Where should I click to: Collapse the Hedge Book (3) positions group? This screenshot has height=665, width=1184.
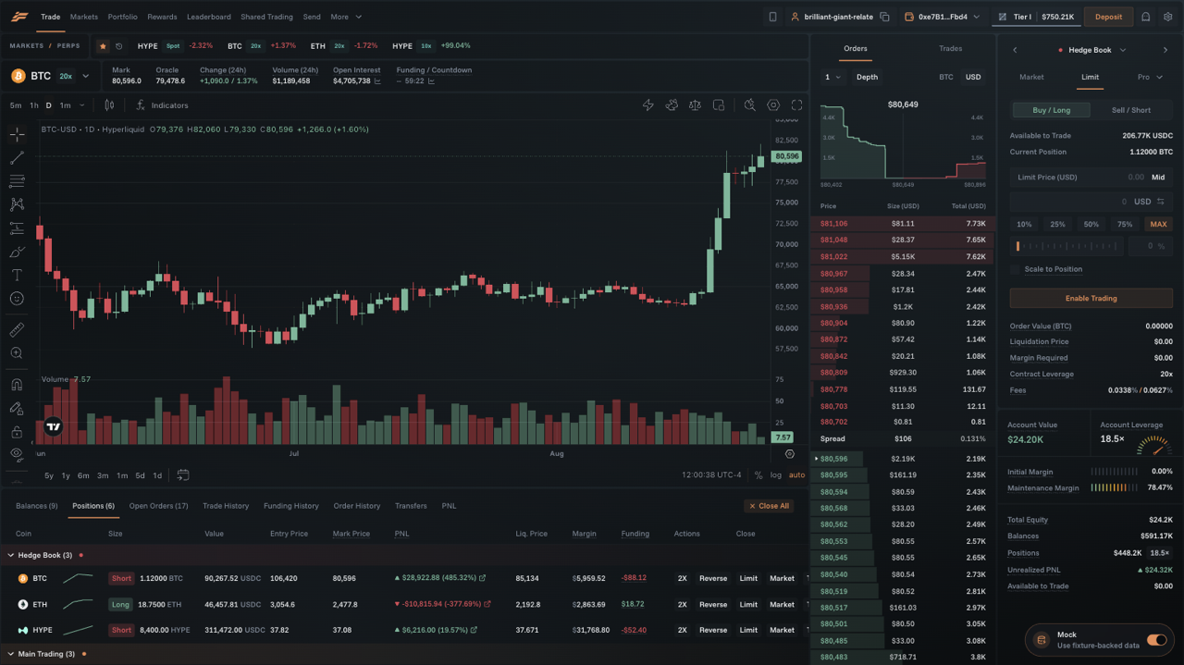pyautogui.click(x=11, y=556)
